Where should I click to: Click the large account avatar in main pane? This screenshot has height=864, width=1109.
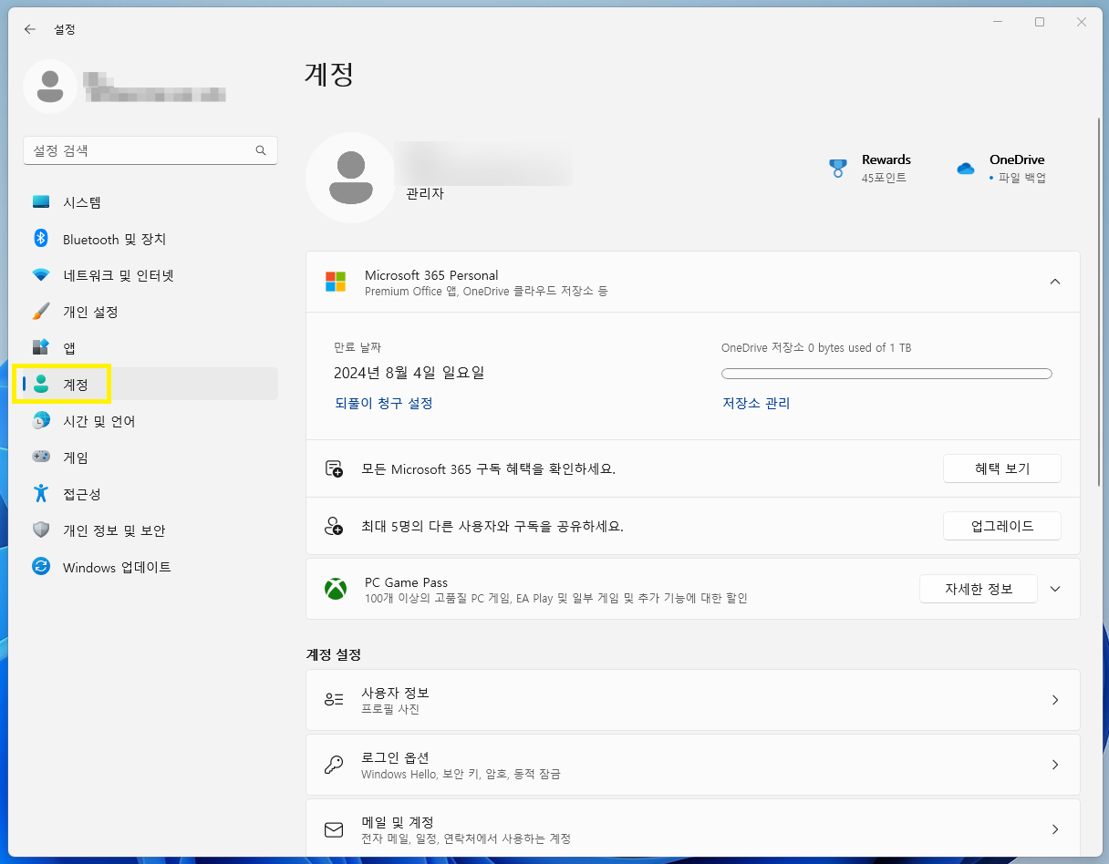pos(350,178)
